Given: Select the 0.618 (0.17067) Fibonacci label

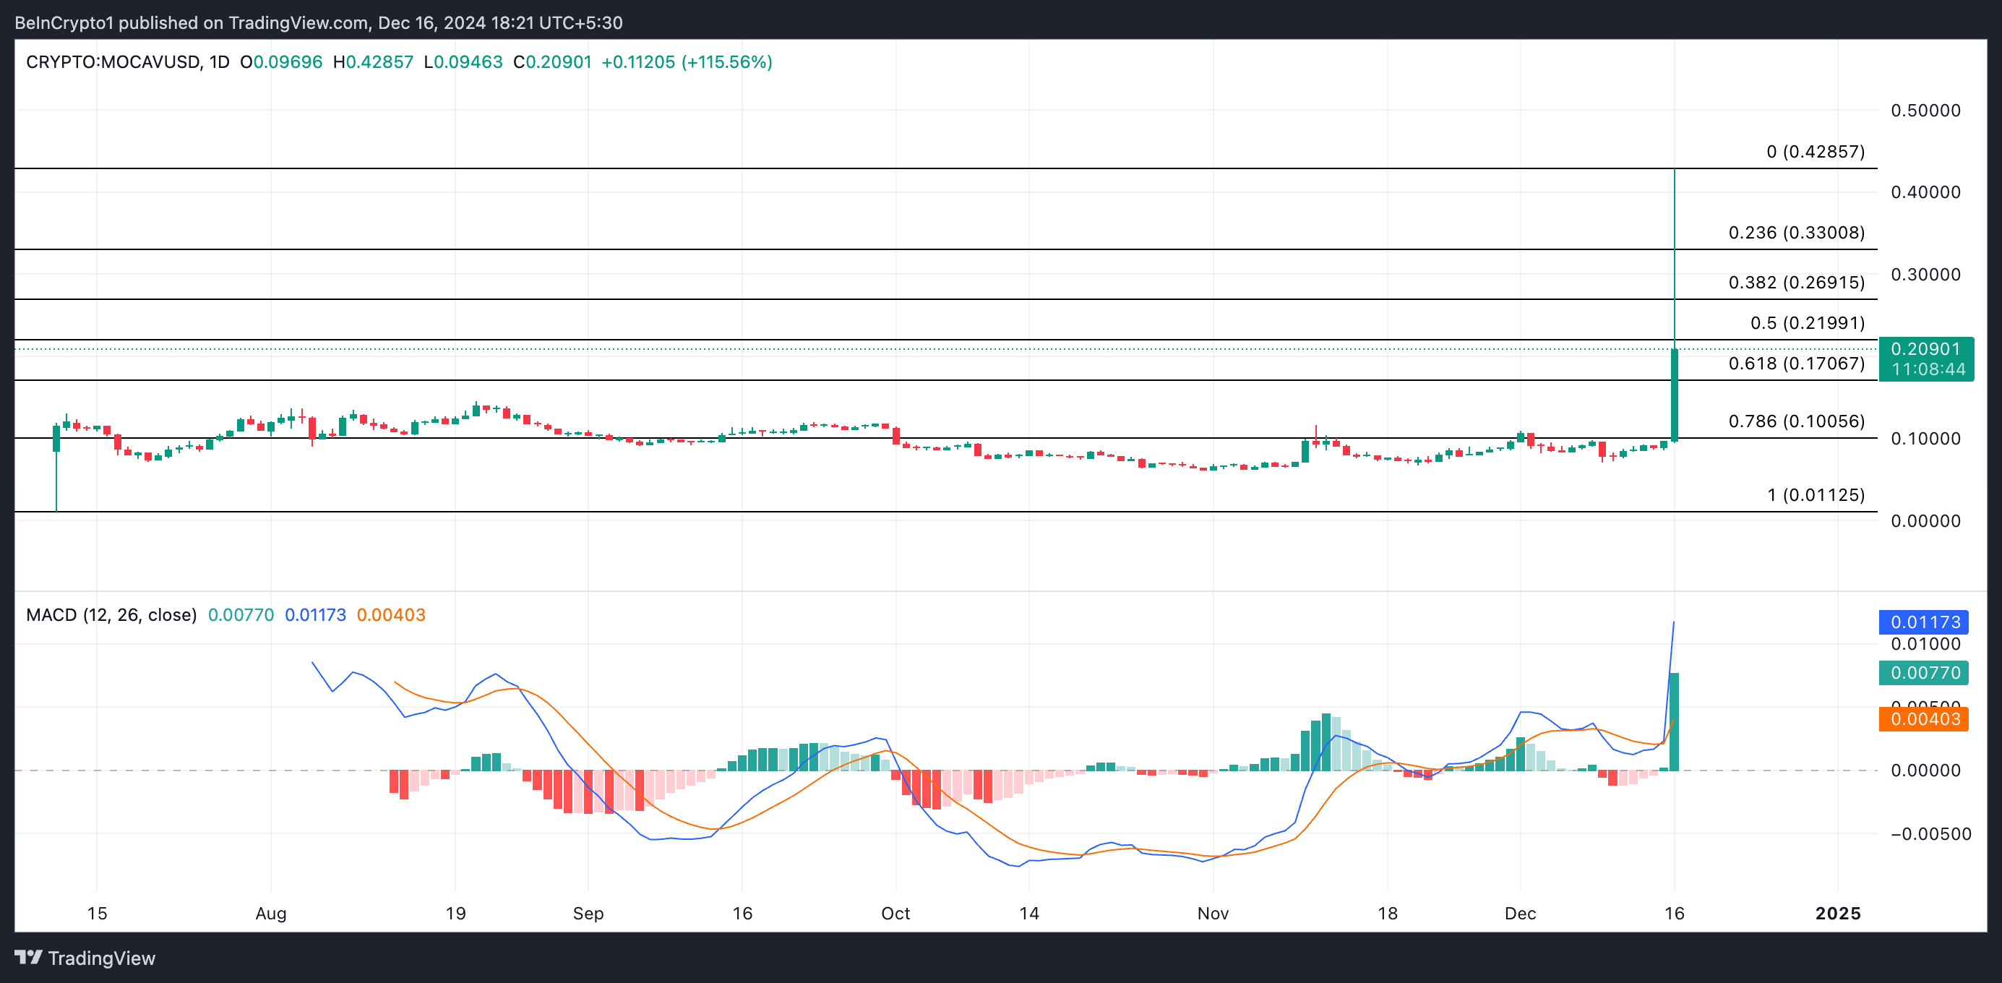Looking at the screenshot, I should click(x=1796, y=363).
